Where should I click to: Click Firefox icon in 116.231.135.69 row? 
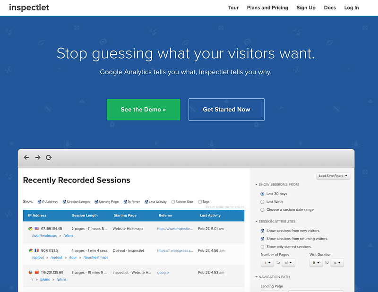(x=30, y=273)
